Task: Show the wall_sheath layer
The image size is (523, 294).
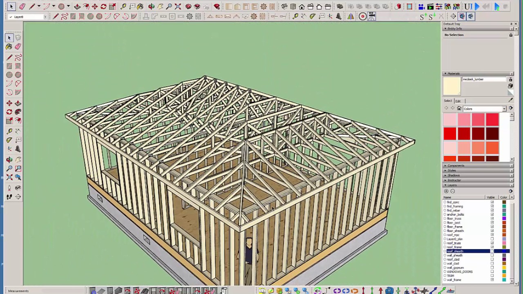Action: [492, 255]
